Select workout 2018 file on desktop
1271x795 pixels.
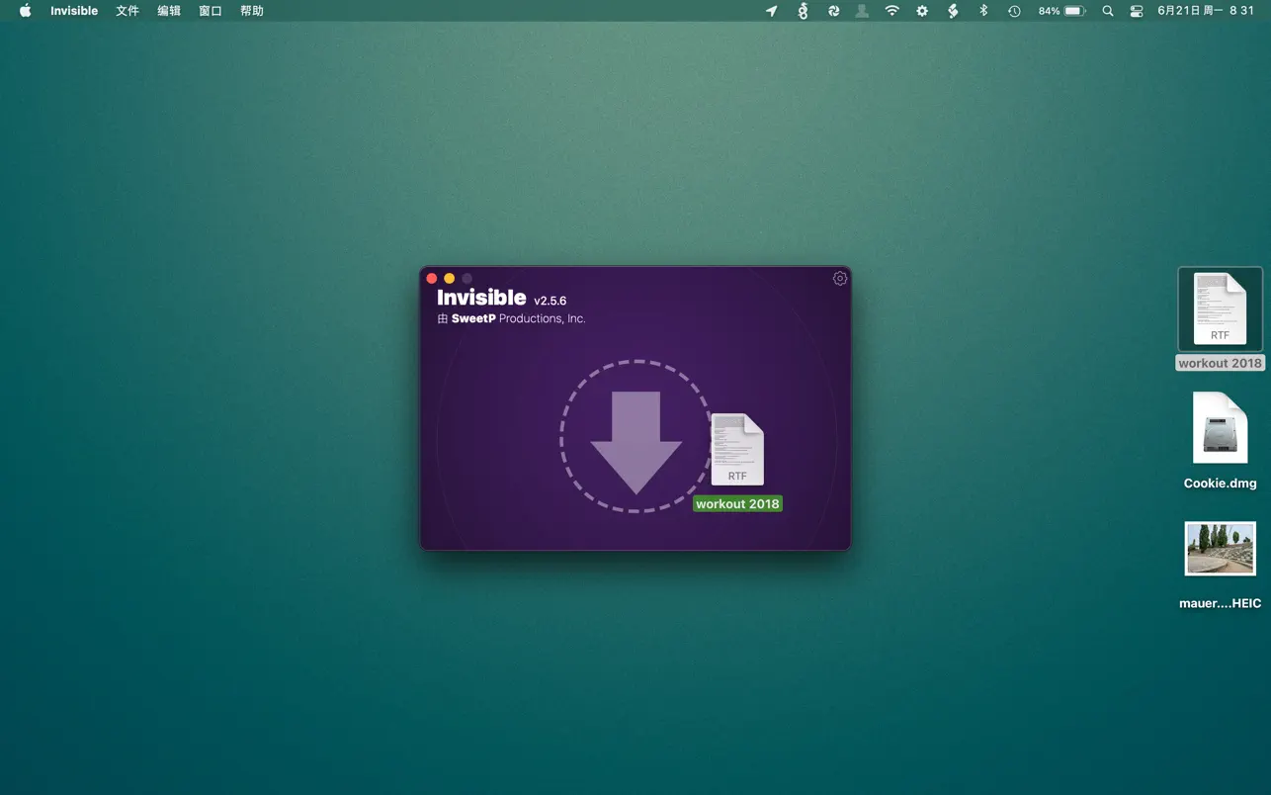pyautogui.click(x=1220, y=309)
